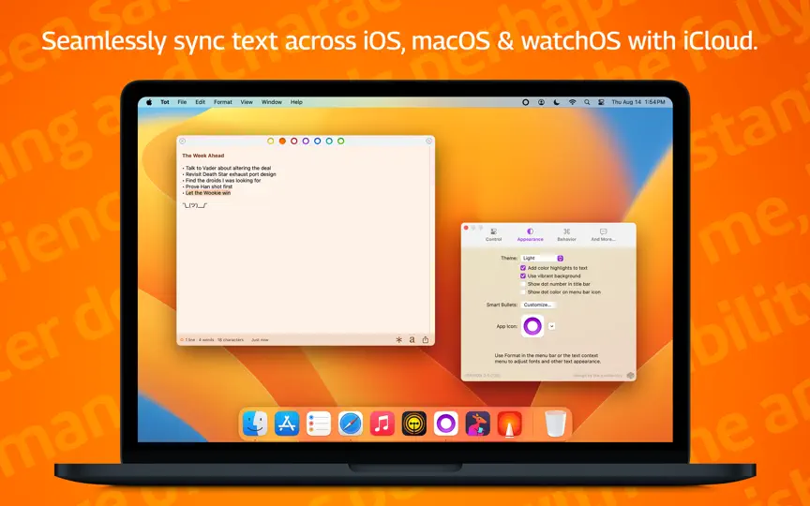Click the round button at Tot window's left corner
This screenshot has width=810, height=506.
tap(183, 141)
